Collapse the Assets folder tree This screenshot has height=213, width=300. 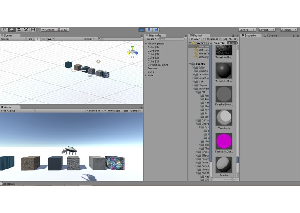coord(190,64)
